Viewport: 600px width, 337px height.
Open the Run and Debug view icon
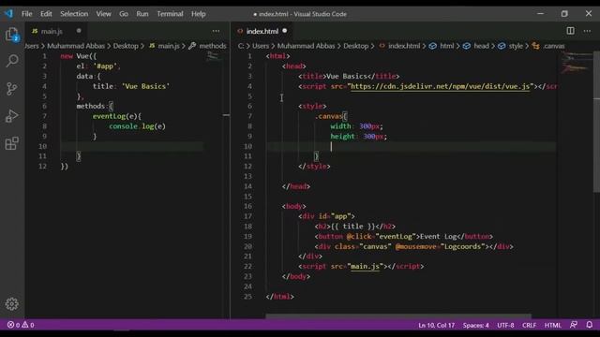[12, 116]
